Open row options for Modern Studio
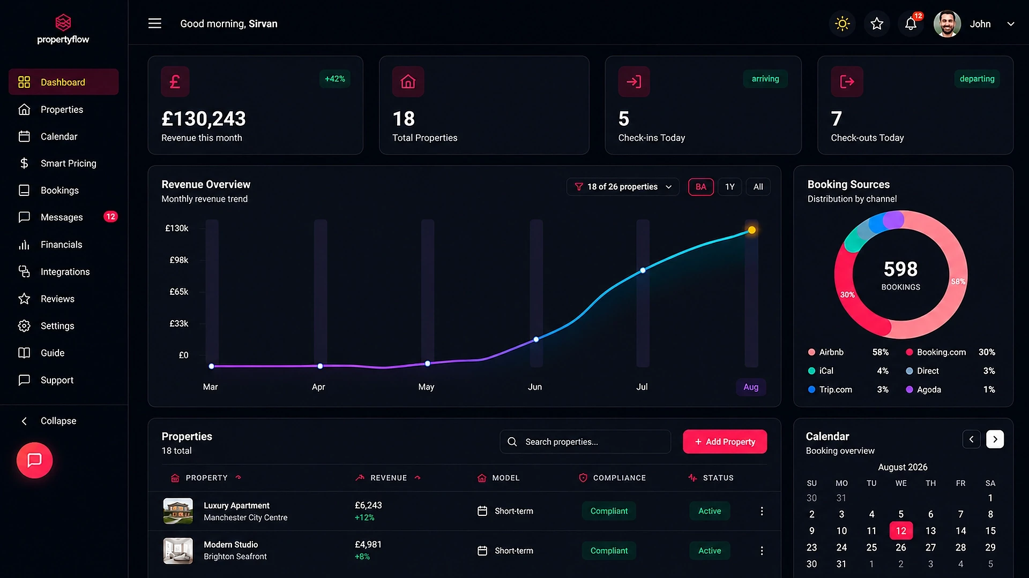This screenshot has height=578, width=1029. point(762,551)
